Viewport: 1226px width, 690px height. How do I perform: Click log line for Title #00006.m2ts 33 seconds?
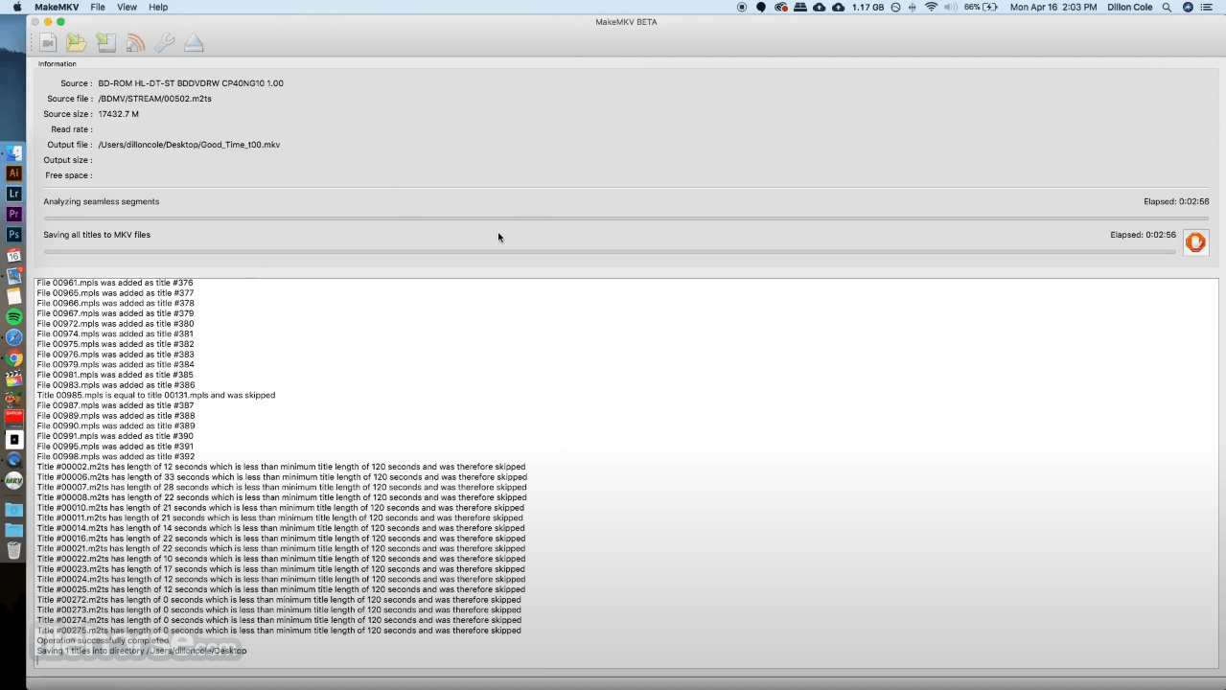(x=282, y=477)
